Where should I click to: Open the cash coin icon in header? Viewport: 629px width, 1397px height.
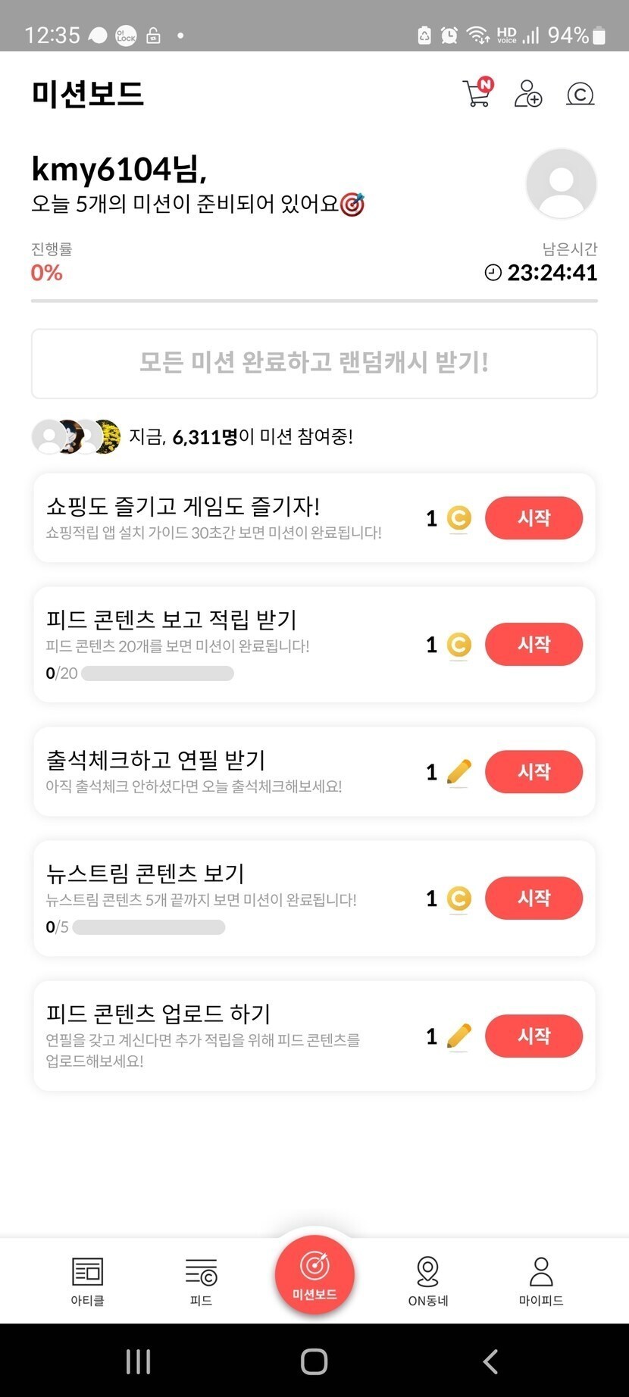pos(580,94)
